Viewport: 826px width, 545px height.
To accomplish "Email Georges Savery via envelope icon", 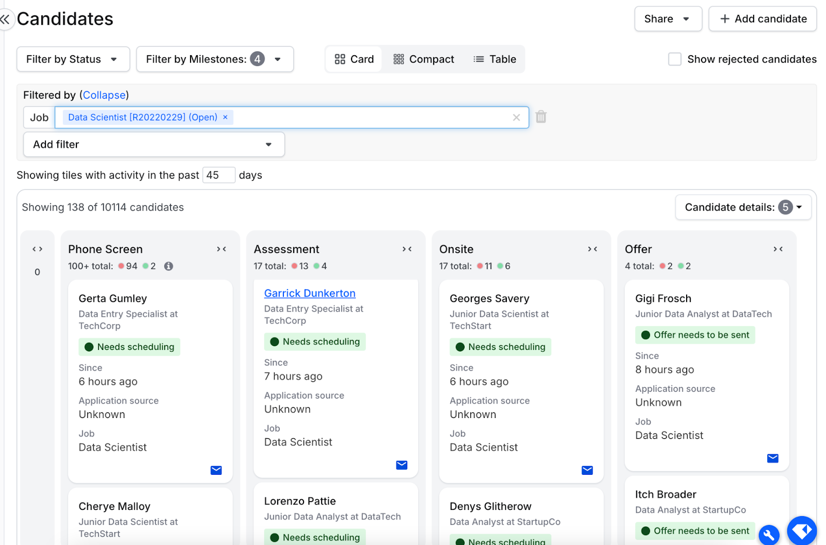I will coord(587,470).
